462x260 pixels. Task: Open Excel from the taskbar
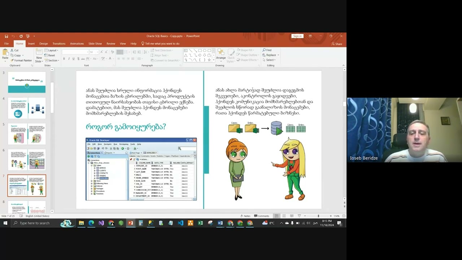click(200, 223)
